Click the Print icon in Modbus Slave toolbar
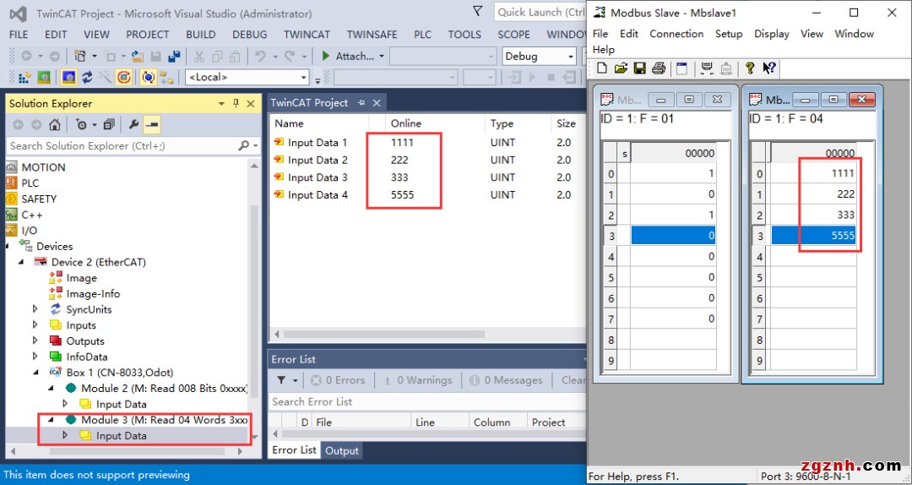 click(x=659, y=68)
